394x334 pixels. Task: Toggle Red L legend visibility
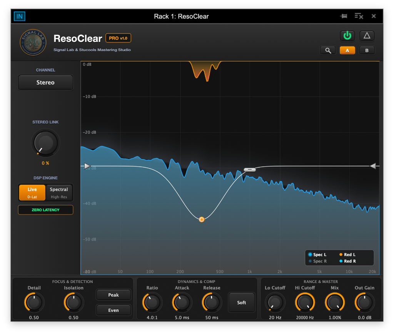tap(347, 254)
